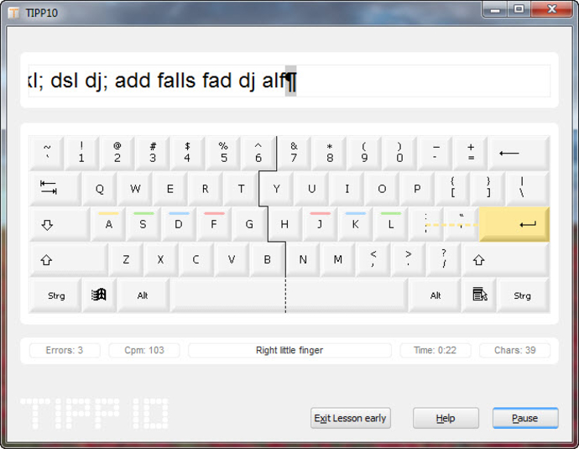This screenshot has width=579, height=449.
Task: Open Help for the lesson
Action: 446,418
